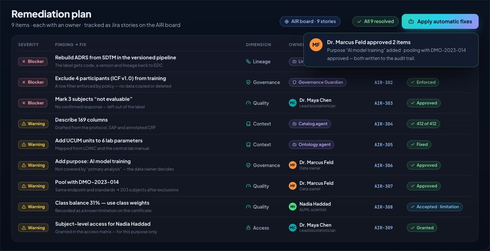The image size is (490, 251).
Task: Select the Add purpose: AI model training finding
Action: coord(93,162)
